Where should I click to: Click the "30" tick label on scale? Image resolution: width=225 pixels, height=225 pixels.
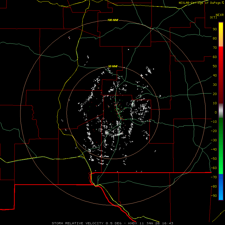pos(215,85)
